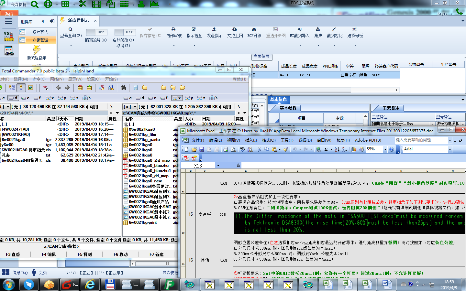Click the AutoSum sigma icon in Excel
The width and height of the screenshot is (466, 291).
pos(326,149)
